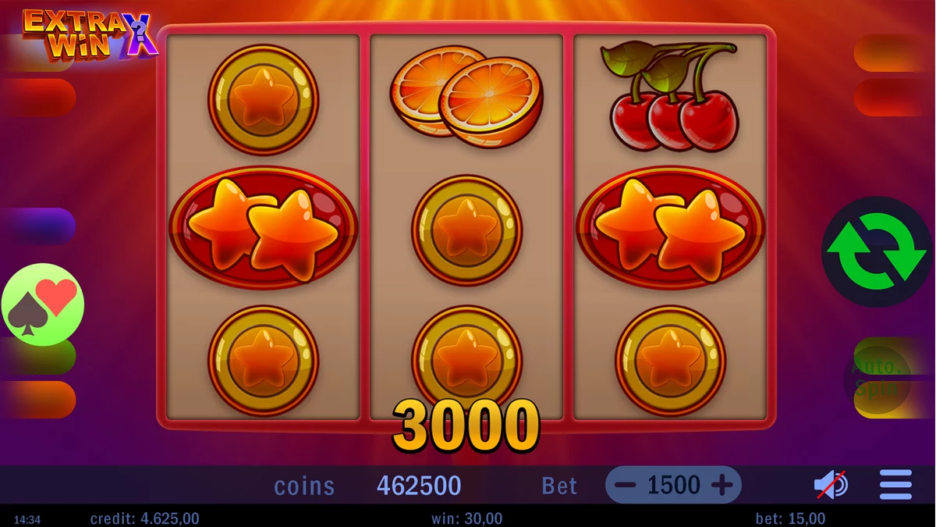This screenshot has width=936, height=527.
Task: Click the double star symbol on first reel
Action: coord(264,228)
